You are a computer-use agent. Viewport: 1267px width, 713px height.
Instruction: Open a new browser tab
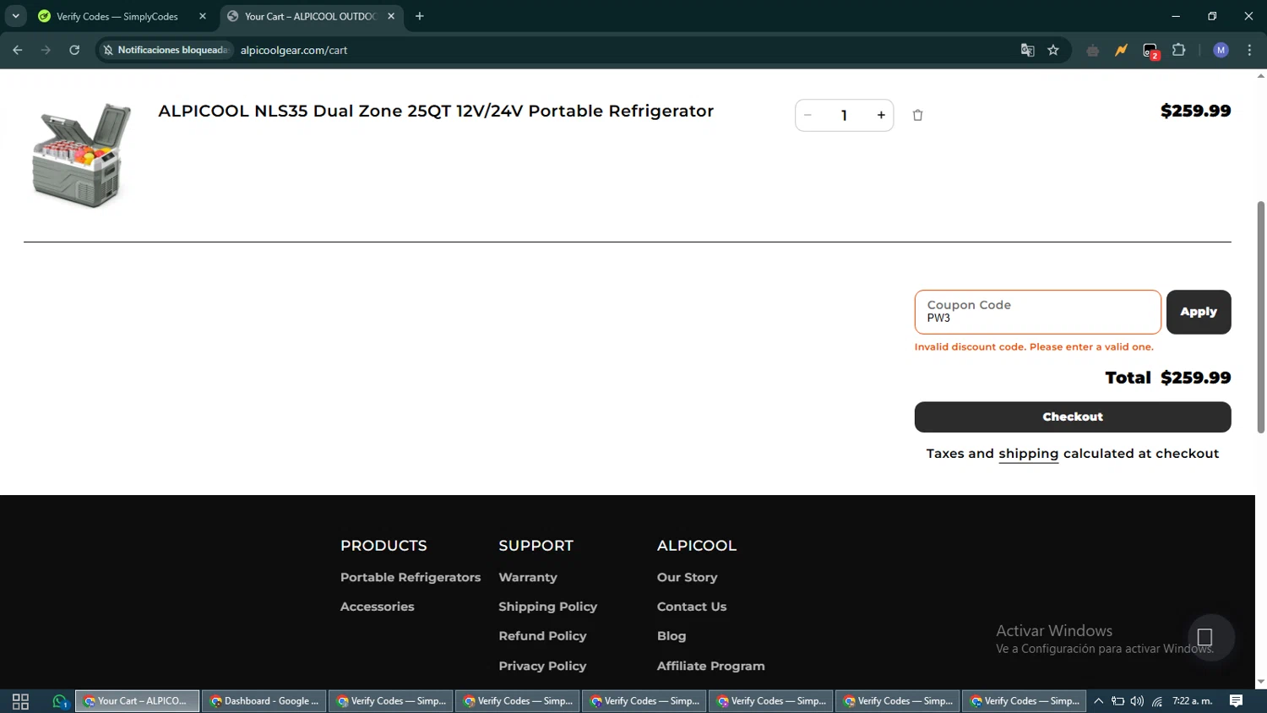420,16
